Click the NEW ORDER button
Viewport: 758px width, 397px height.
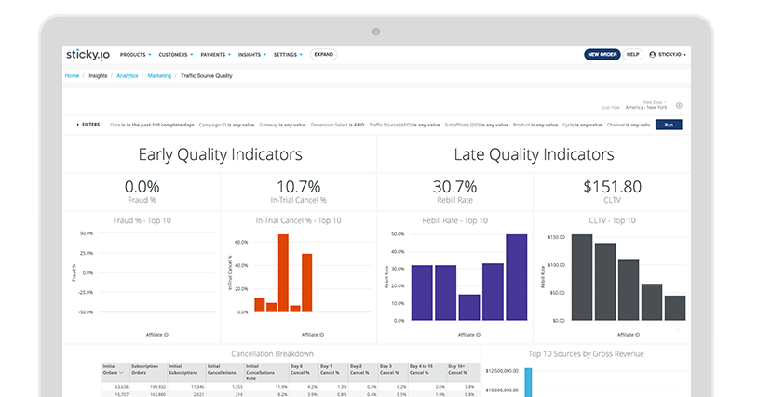[602, 55]
